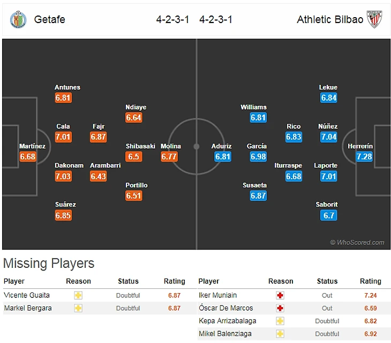Click the Athletic Bilbao team name

pyautogui.click(x=330, y=20)
